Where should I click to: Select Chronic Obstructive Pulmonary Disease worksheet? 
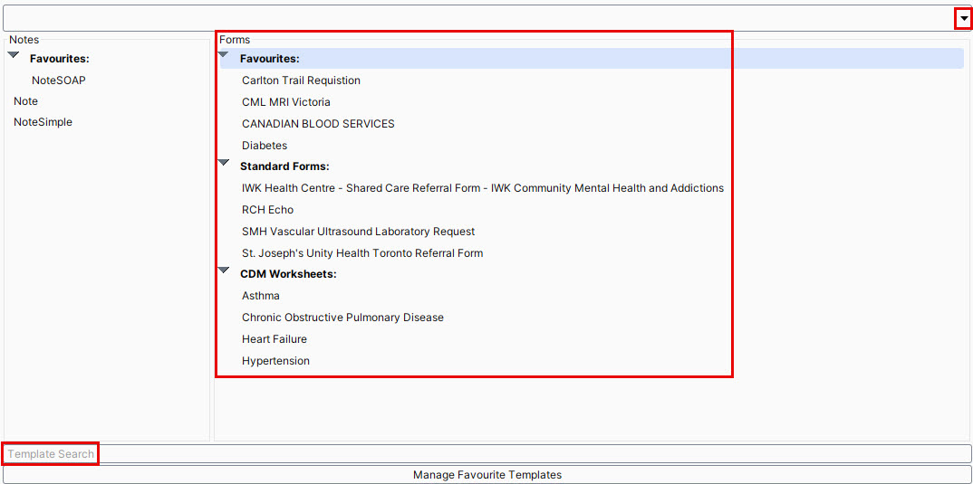[x=342, y=318]
